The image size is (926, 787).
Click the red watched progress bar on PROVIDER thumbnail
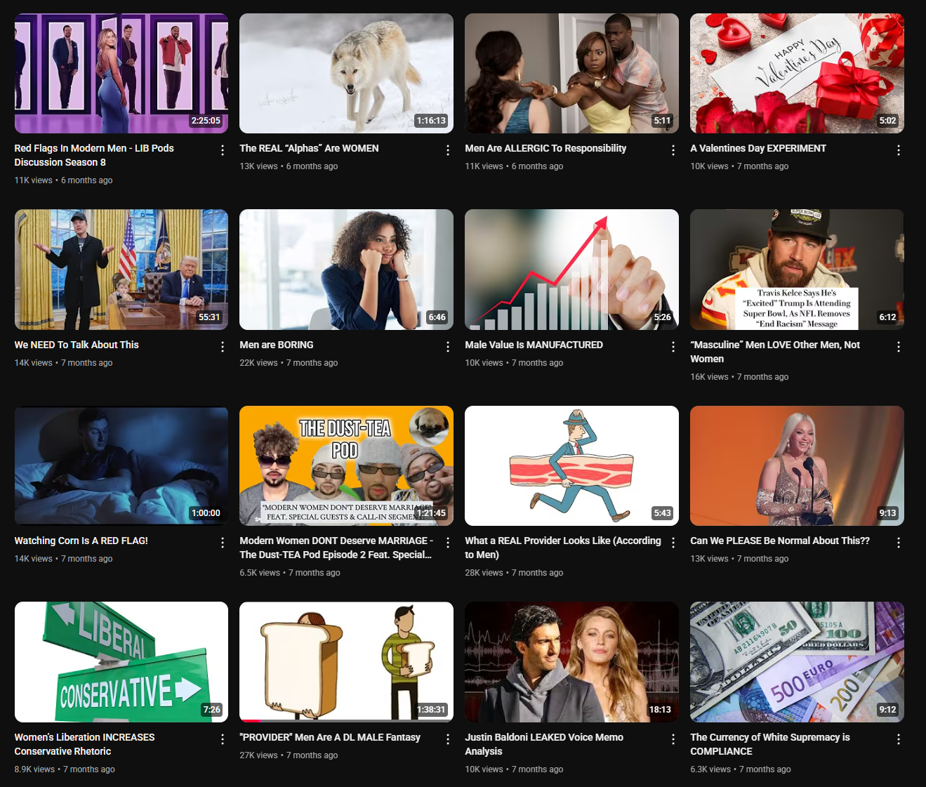[251, 721]
